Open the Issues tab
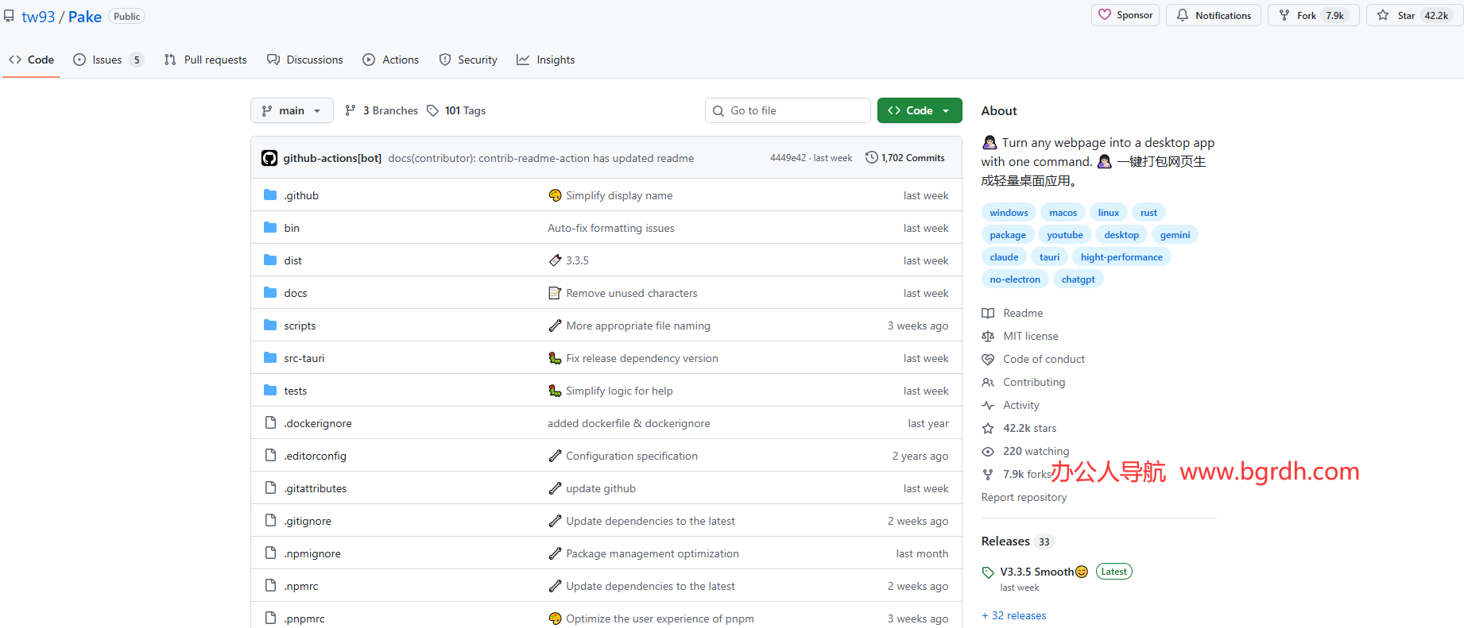The width and height of the screenshot is (1464, 628). [107, 60]
